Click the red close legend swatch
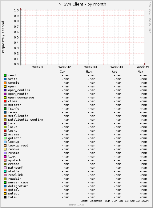 (5, 101)
